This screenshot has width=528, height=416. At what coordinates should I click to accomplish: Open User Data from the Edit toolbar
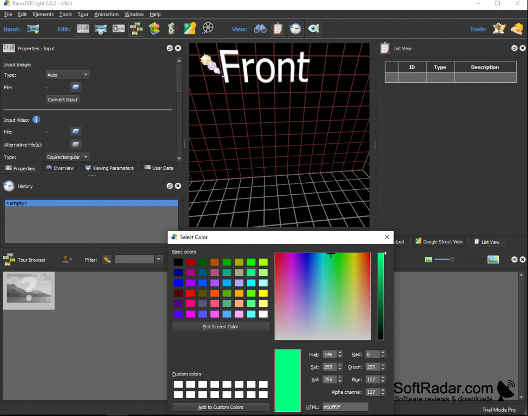tap(118, 29)
